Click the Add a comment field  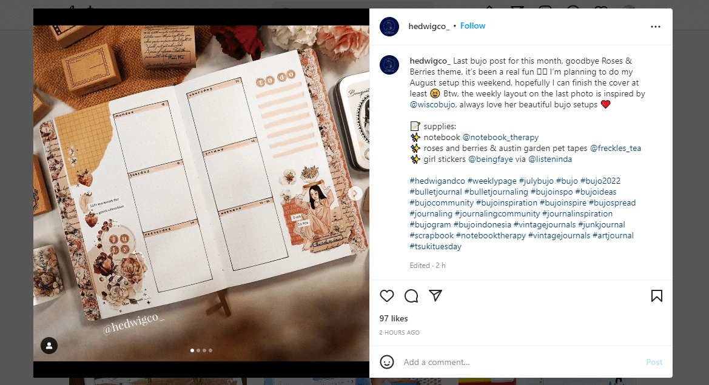coord(520,362)
